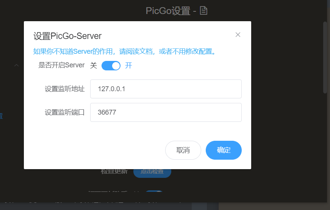
Task: Close the PicGo-Server settings dialog
Action: [238, 35]
